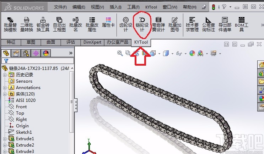This screenshot has width=264, height=154.
Task: Open the BOM工具
Action: point(242,24)
